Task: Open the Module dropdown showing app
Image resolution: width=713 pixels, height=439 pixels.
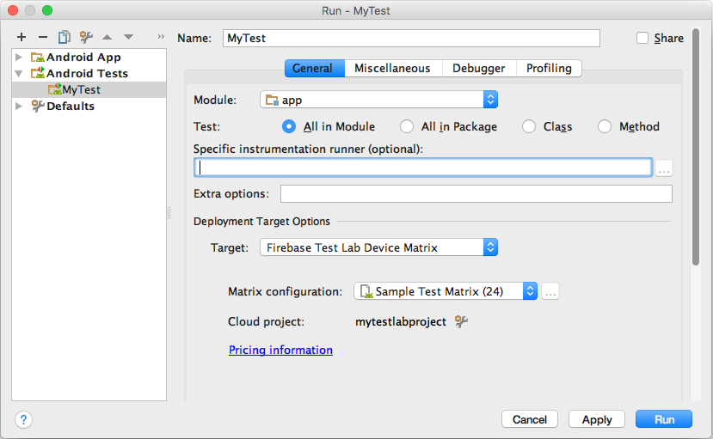Action: pyautogui.click(x=378, y=100)
